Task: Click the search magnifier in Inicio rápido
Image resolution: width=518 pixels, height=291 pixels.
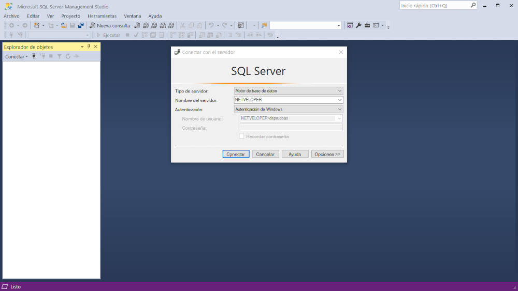Action: coord(473,5)
